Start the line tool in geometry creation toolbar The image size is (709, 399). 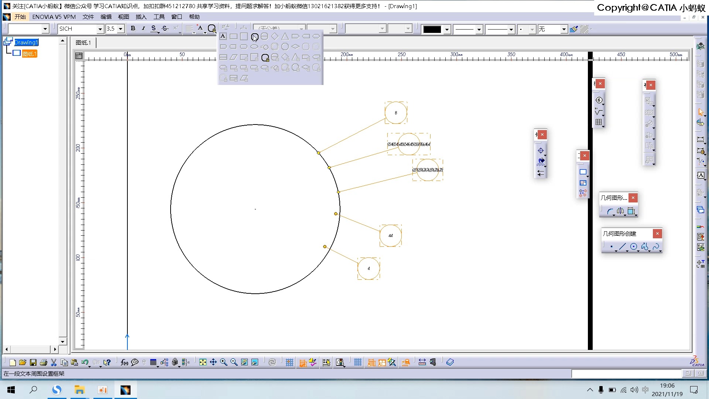(623, 246)
